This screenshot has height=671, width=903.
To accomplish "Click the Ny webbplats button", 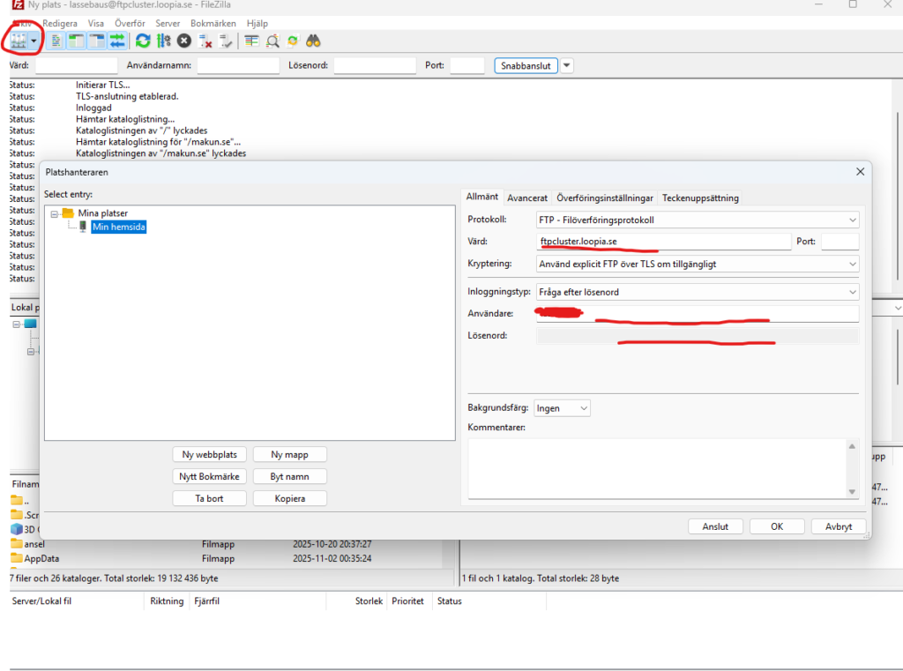I will click(210, 455).
